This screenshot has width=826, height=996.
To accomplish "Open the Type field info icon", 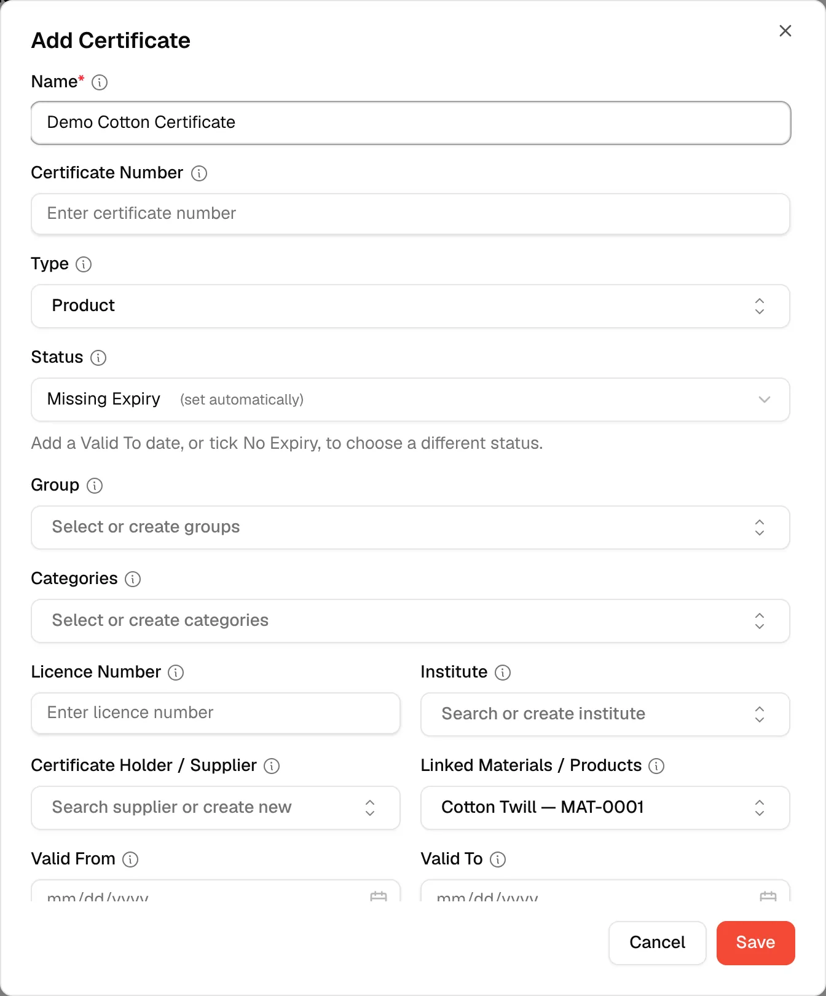I will [x=84, y=264].
